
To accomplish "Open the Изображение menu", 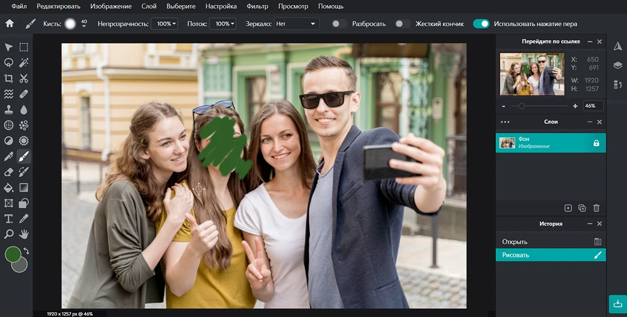I will 111,6.
